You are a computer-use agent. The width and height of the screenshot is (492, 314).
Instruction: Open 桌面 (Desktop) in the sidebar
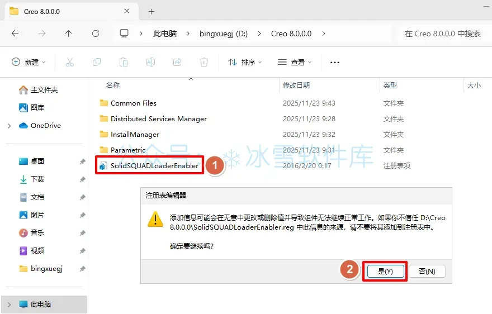[32, 161]
